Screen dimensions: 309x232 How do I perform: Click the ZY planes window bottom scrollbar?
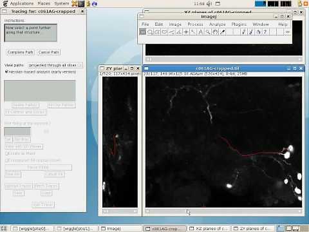(x=120, y=211)
